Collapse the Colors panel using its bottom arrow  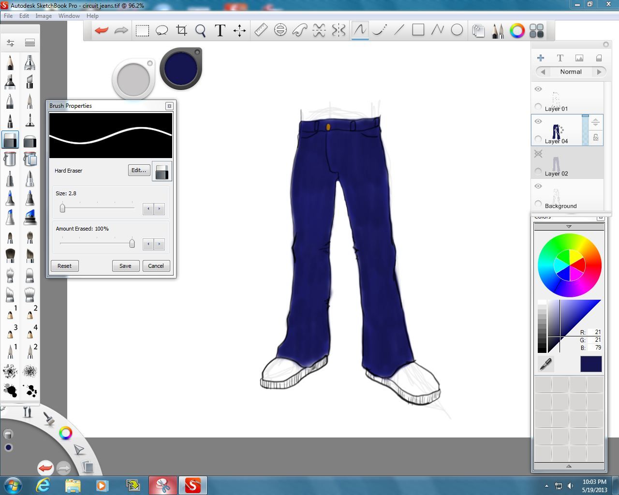[569, 466]
